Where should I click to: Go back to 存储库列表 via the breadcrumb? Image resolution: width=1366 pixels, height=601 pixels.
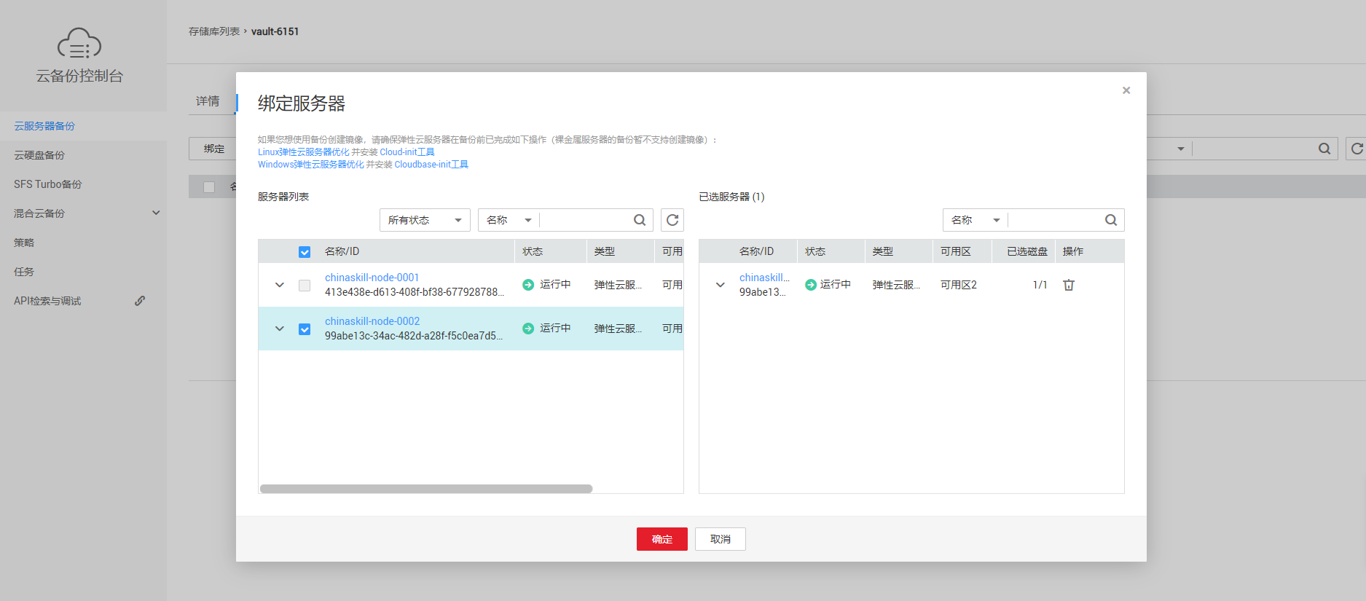214,31
